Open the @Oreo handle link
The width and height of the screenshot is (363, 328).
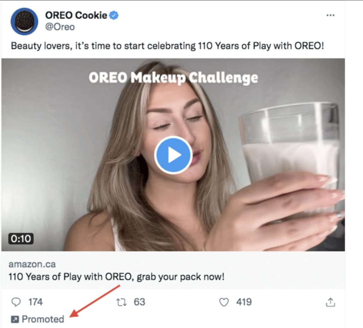60,27
